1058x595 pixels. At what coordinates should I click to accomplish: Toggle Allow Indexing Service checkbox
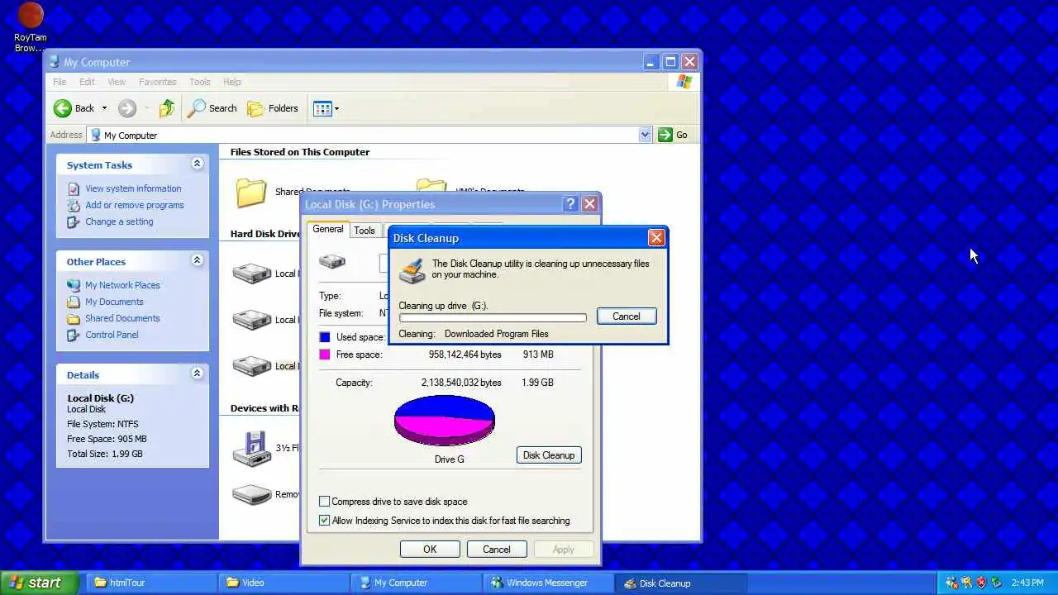pos(324,521)
